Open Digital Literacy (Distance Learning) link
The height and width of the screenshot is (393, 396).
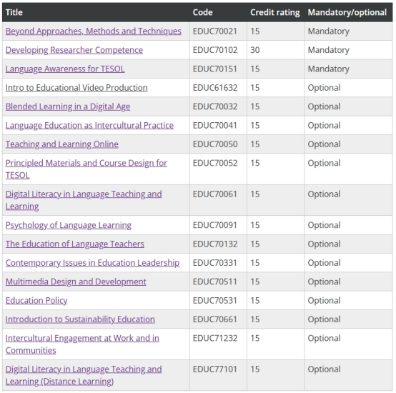[x=84, y=375]
